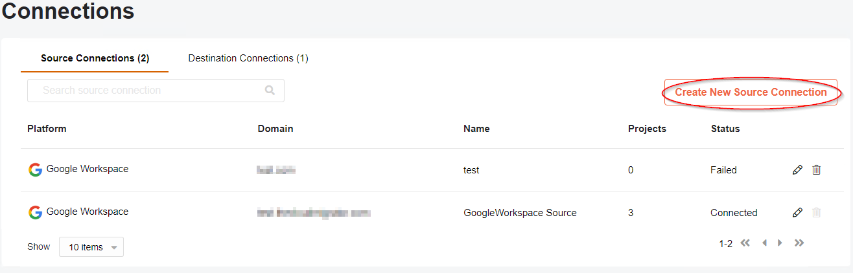The image size is (853, 273).
Task: Go to the previous page arrow
Action: (764, 243)
